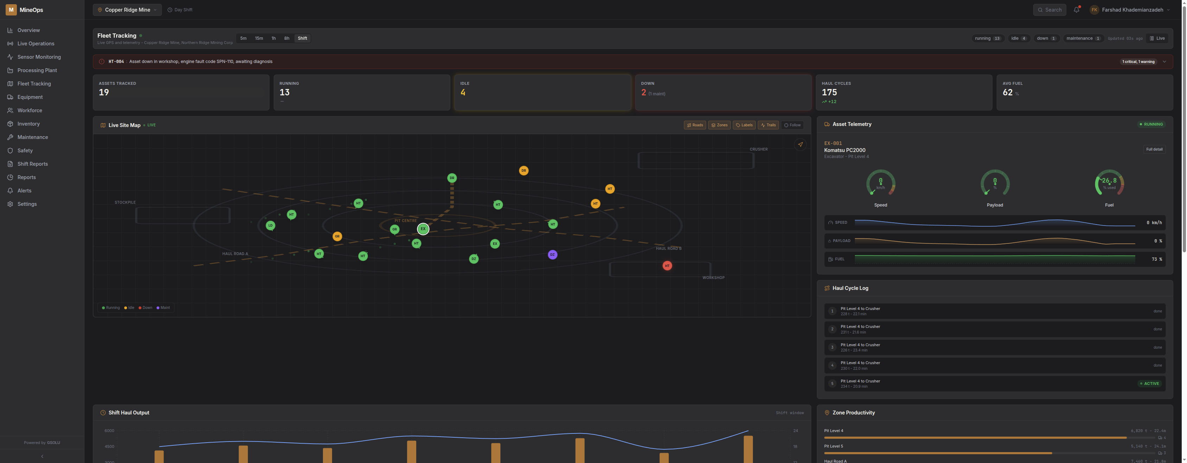1187x463 pixels.
Task: Toggle Labels on site map
Action: pos(744,125)
